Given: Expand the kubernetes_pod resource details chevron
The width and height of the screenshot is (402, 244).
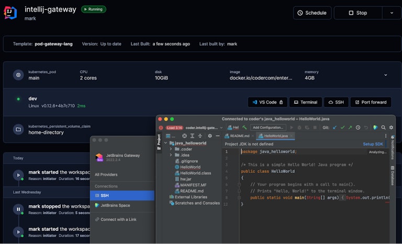Looking at the screenshot, I should [386, 75].
